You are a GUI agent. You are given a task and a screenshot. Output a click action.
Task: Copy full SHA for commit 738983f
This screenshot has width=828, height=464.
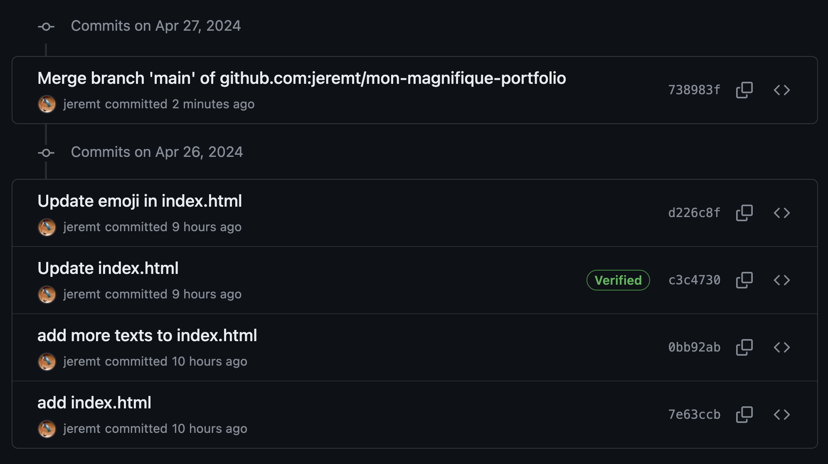pos(744,90)
